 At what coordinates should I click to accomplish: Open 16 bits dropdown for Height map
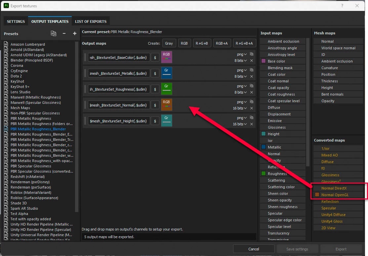[240, 124]
